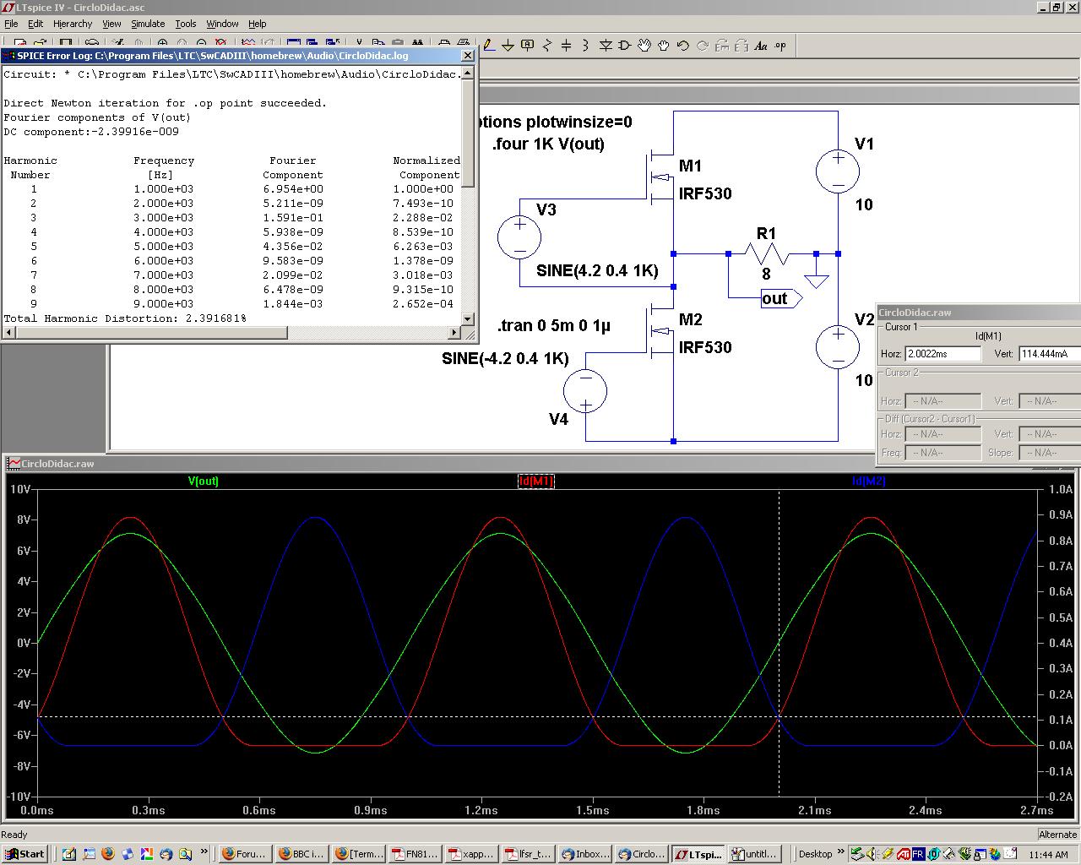
Task: Select the V(out) trace label
Action: click(203, 481)
